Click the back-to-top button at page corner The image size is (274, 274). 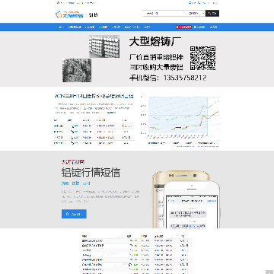click(x=269, y=272)
